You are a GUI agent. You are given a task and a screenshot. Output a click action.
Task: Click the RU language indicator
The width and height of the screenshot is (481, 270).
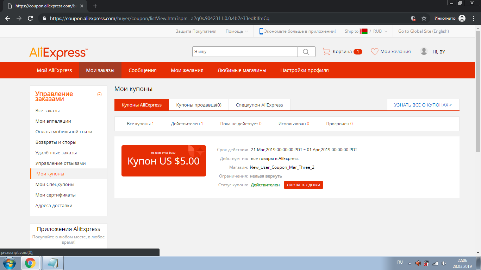point(400,262)
